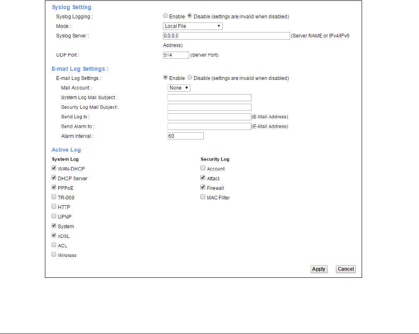Open the Mail Account dropdown

pos(179,88)
